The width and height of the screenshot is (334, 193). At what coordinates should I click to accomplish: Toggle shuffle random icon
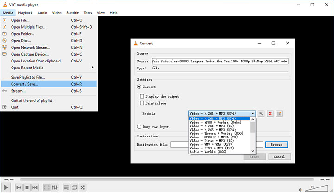[x=83, y=187]
